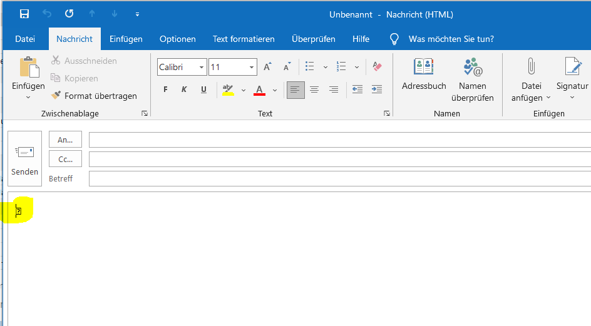Switch to the Optionen tab
Viewport: 591px width, 326px height.
tap(178, 39)
